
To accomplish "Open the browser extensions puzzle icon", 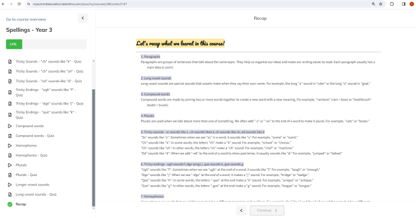I will [x=392, y=4].
